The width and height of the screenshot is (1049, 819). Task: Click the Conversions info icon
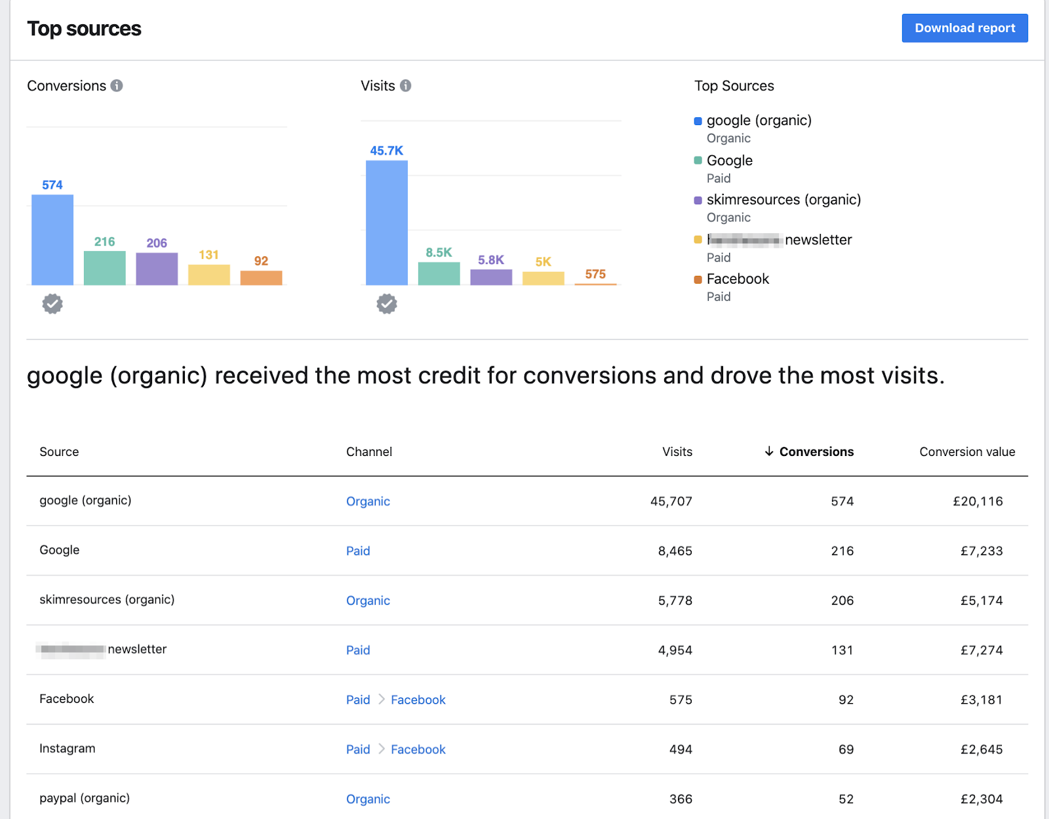(x=117, y=86)
